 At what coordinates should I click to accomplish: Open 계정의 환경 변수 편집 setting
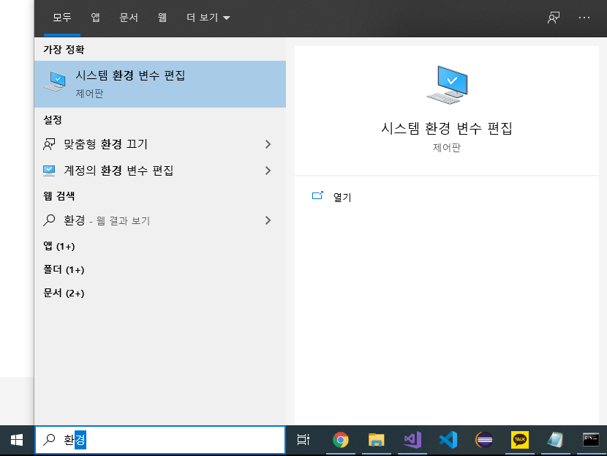click(x=160, y=171)
